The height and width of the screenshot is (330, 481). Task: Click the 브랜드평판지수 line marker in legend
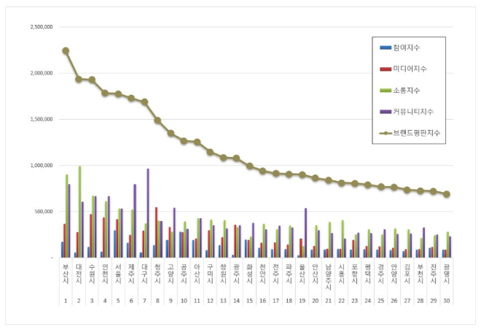[386, 133]
